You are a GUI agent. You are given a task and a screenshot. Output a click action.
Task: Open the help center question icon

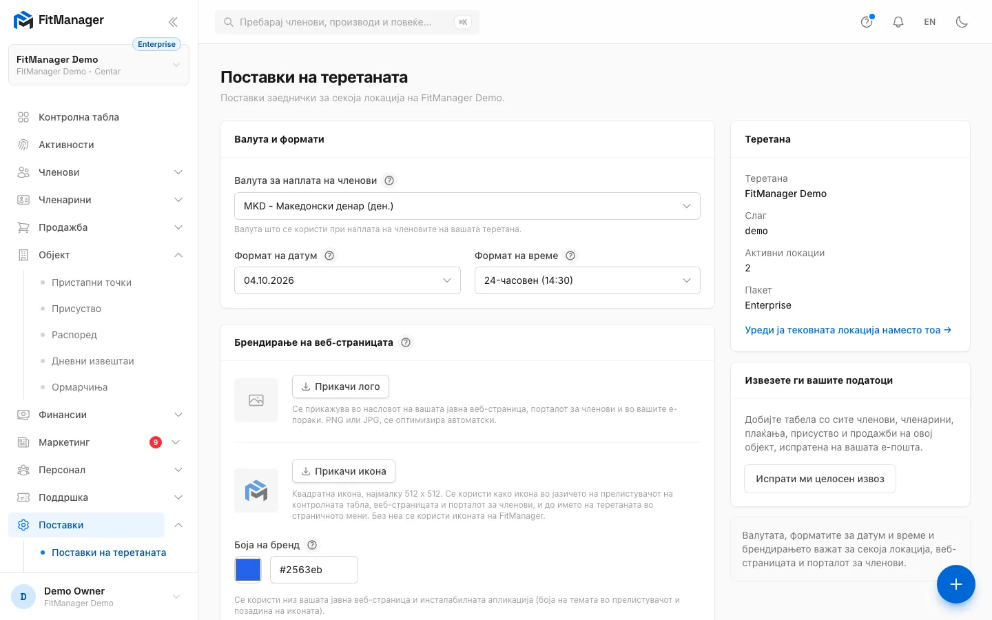tap(867, 22)
